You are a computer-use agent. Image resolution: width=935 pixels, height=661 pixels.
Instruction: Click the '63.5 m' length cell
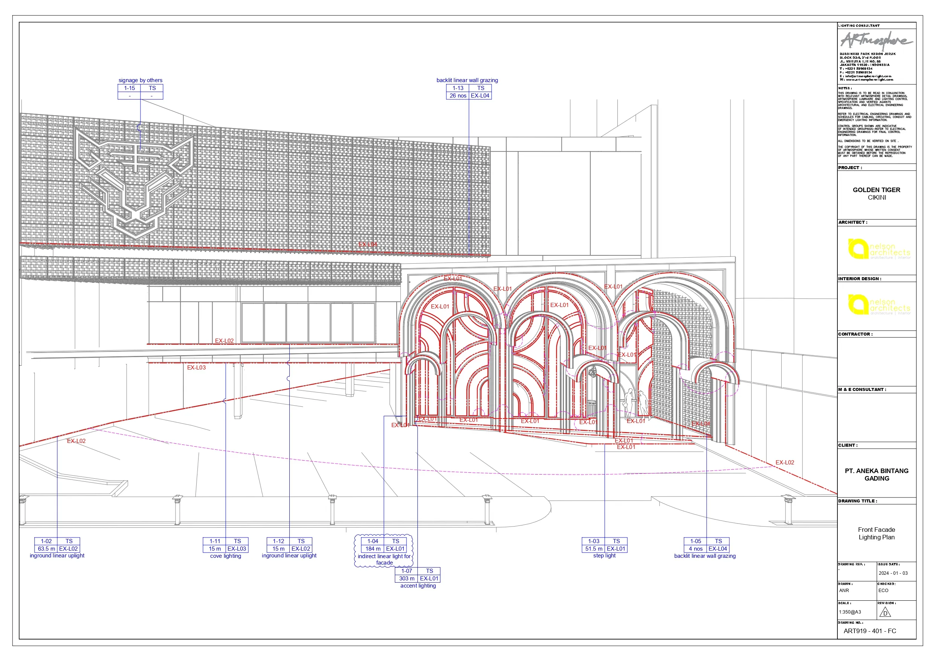click(46, 549)
